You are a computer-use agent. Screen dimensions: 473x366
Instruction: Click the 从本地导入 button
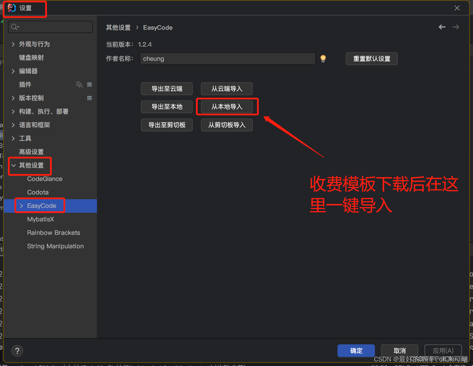[227, 107]
